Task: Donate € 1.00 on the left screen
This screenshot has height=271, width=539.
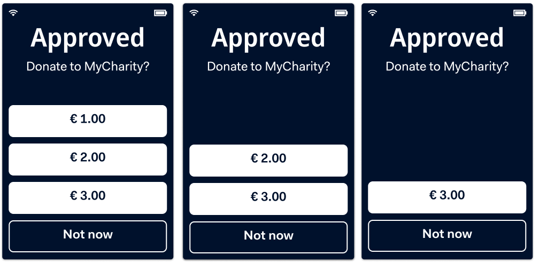Action: point(88,121)
